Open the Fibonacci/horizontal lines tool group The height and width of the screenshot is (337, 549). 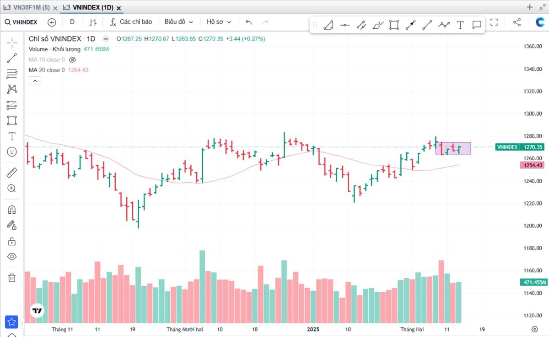coord(12,74)
